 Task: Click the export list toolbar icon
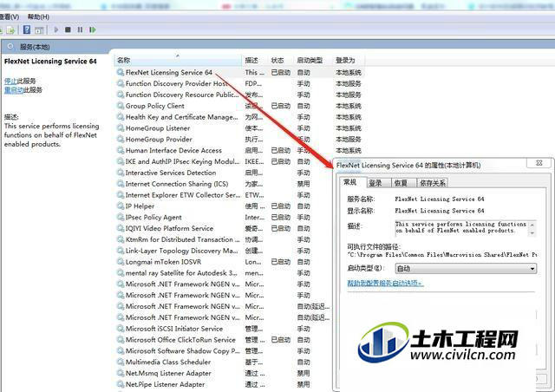click(x=10, y=30)
